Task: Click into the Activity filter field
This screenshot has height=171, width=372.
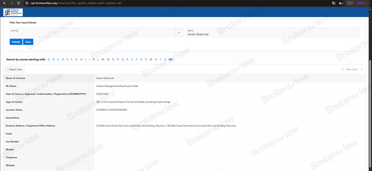Action: (x=92, y=33)
